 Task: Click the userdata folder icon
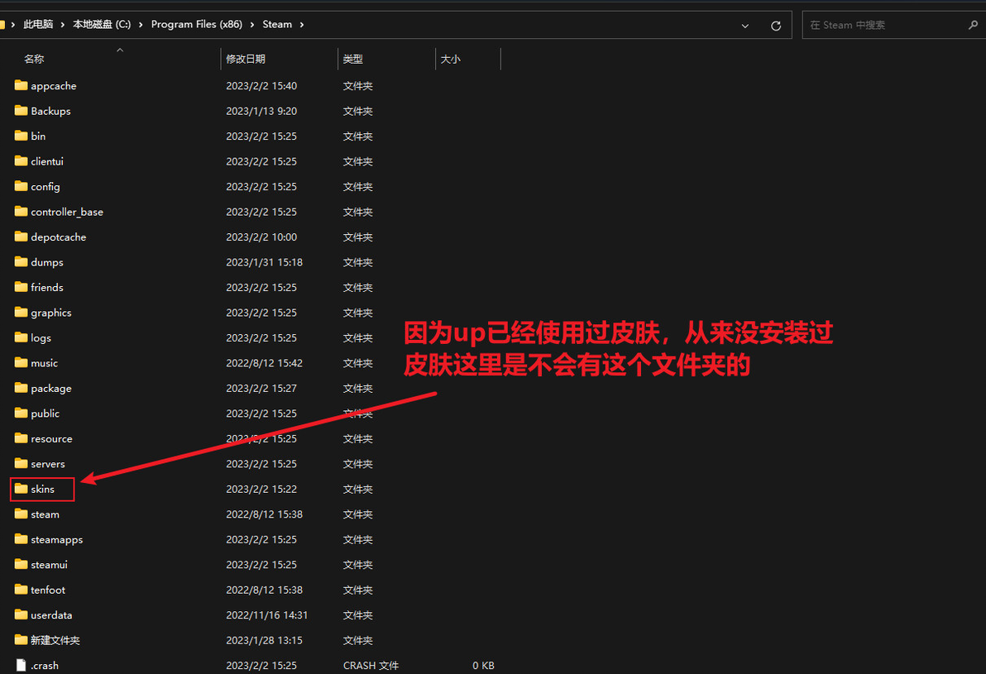coord(21,614)
